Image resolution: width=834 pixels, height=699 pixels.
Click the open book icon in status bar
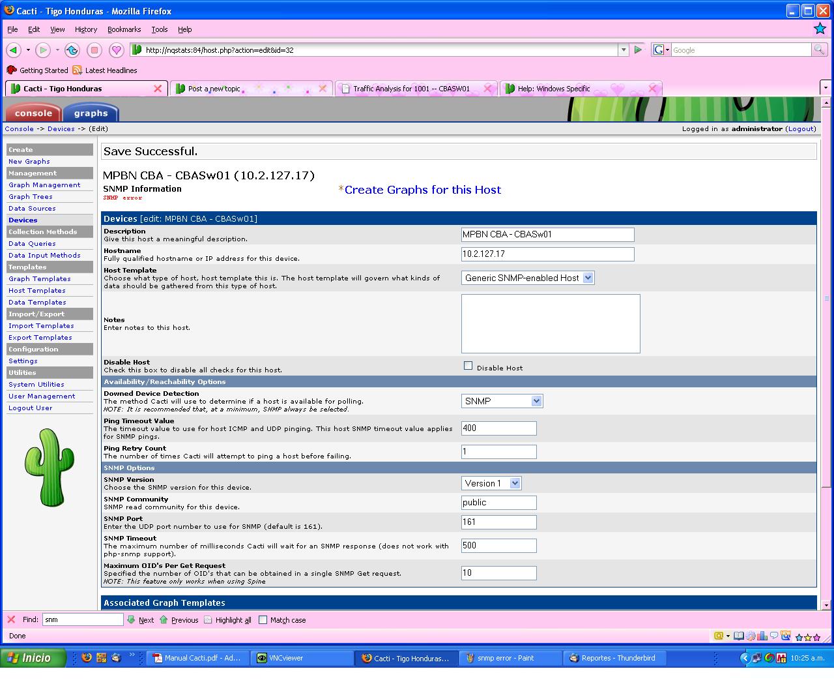click(738, 636)
